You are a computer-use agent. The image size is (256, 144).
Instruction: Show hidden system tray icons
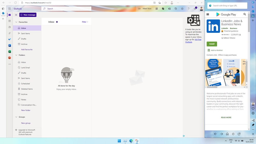point(226,141)
